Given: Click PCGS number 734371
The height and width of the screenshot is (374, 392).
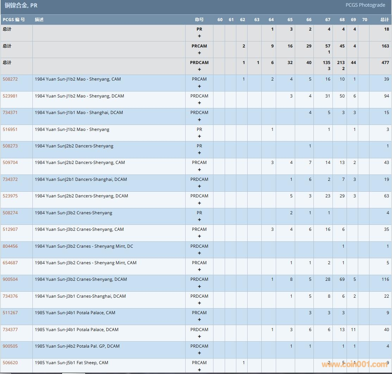Looking at the screenshot, I should (x=10, y=113).
